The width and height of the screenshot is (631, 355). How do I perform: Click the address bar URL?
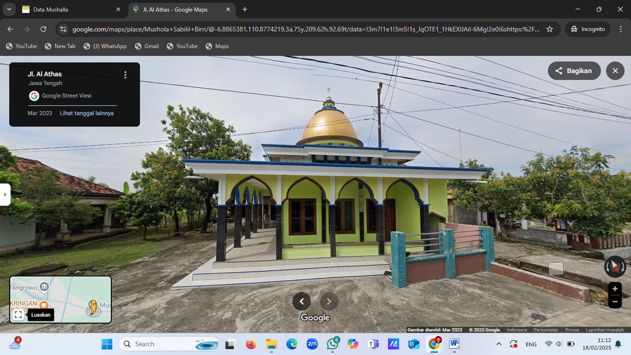(306, 29)
